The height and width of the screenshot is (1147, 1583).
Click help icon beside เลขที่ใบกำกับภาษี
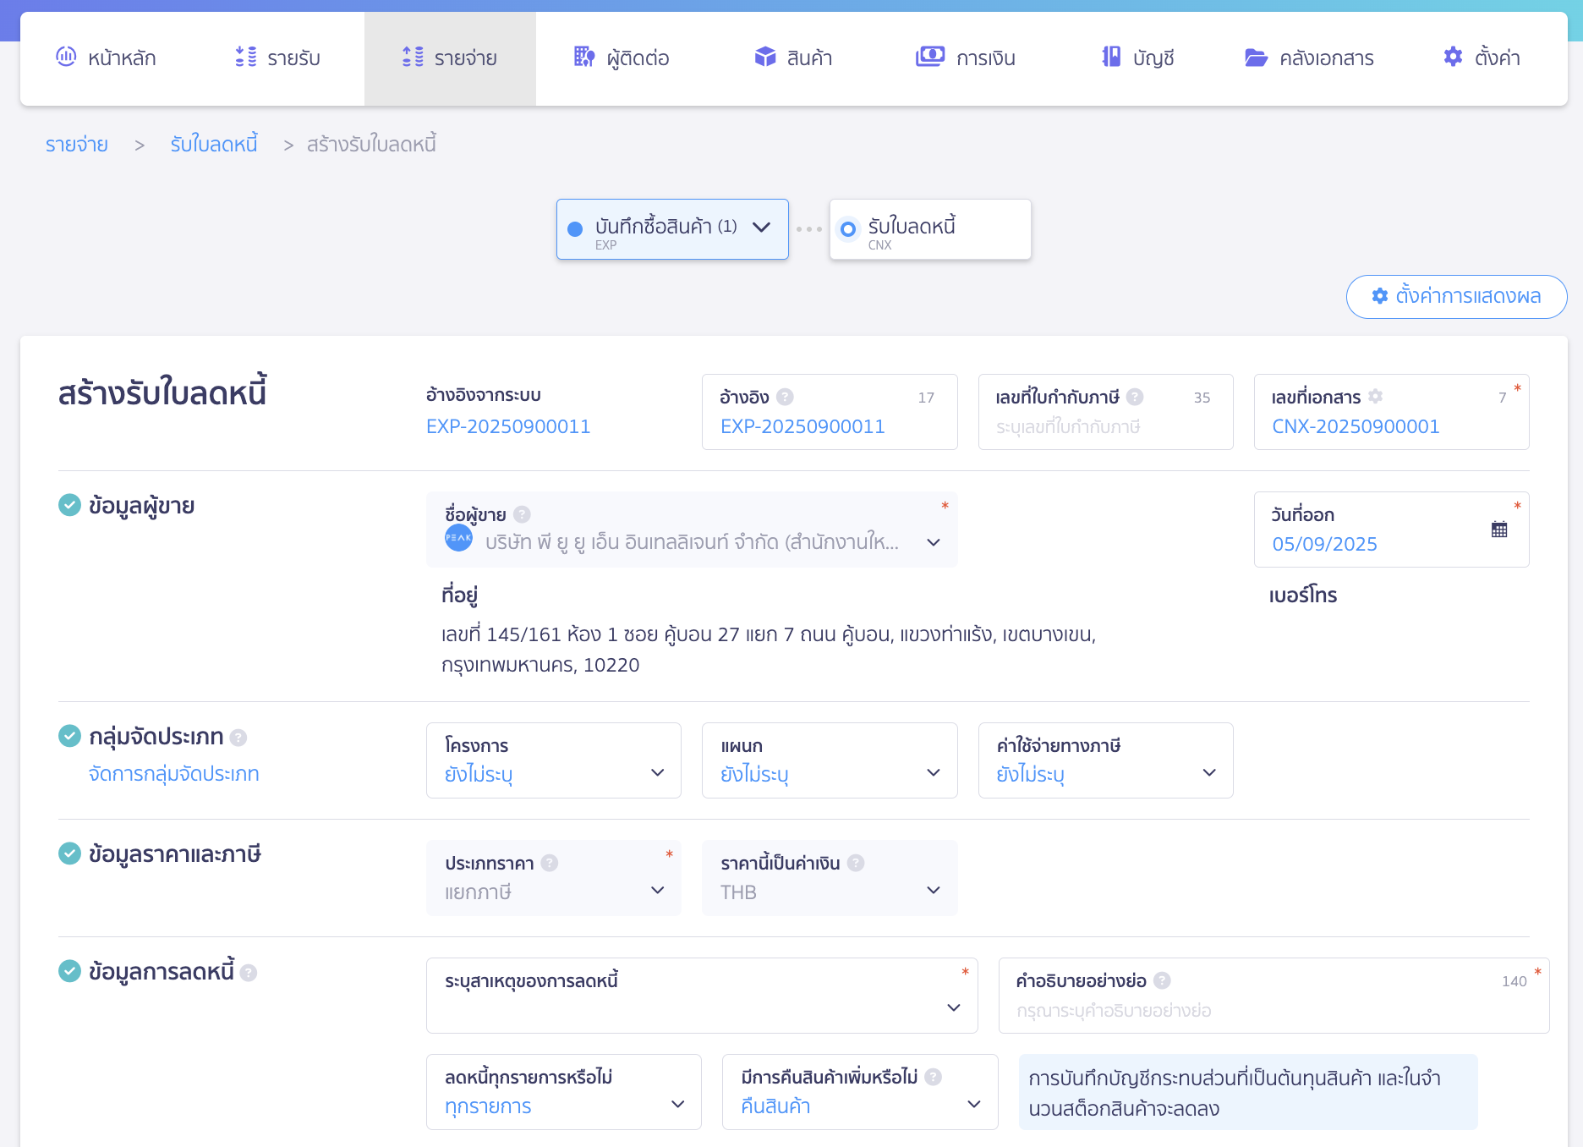(x=1135, y=397)
